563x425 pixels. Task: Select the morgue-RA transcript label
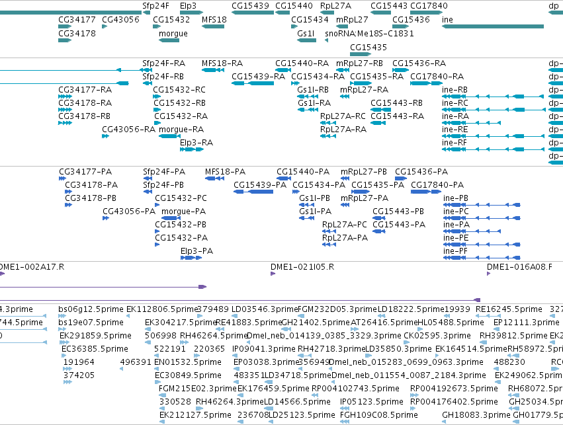tap(181, 129)
